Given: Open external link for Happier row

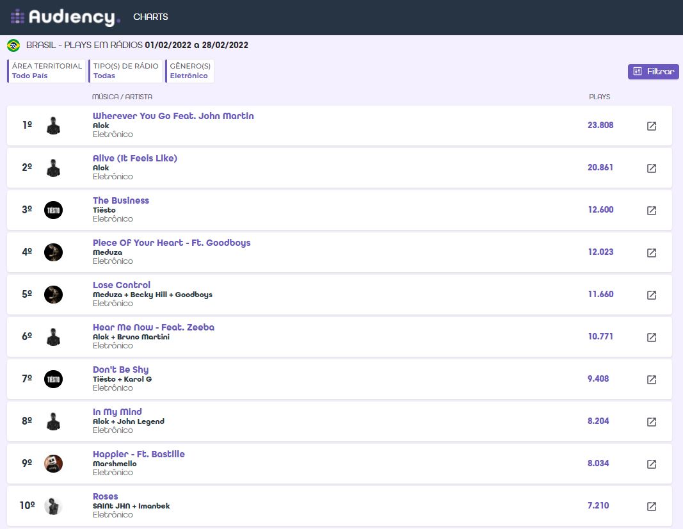Looking at the screenshot, I should tap(651, 464).
